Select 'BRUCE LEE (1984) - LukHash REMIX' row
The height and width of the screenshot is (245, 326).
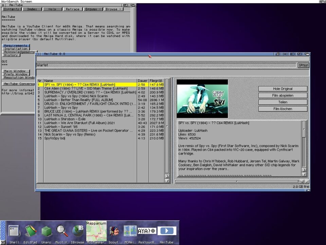[x=101, y=112]
